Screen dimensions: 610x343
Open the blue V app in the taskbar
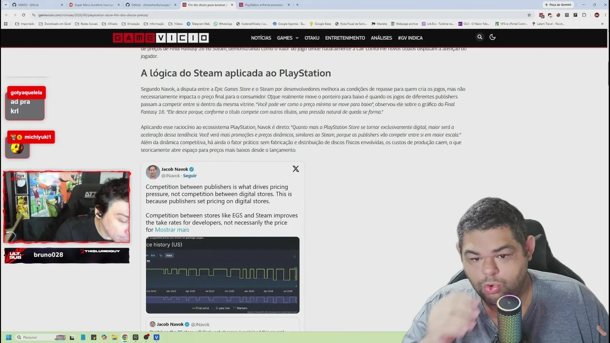click(x=156, y=337)
